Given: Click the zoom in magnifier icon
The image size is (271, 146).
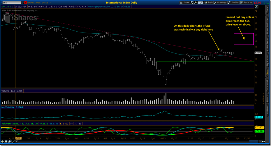Looking at the screenshot, I should 6,142.
